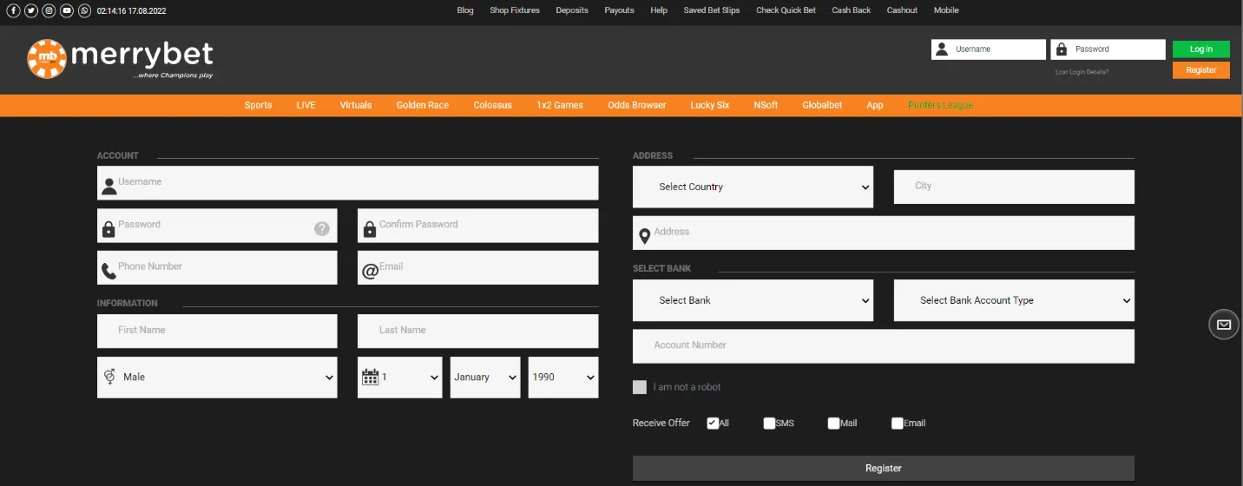Open Lucky Six in navigation bar
The width and height of the screenshot is (1243, 486).
pos(709,105)
